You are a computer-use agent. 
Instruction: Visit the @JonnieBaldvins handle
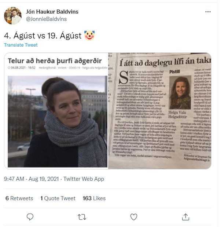coord(46,19)
